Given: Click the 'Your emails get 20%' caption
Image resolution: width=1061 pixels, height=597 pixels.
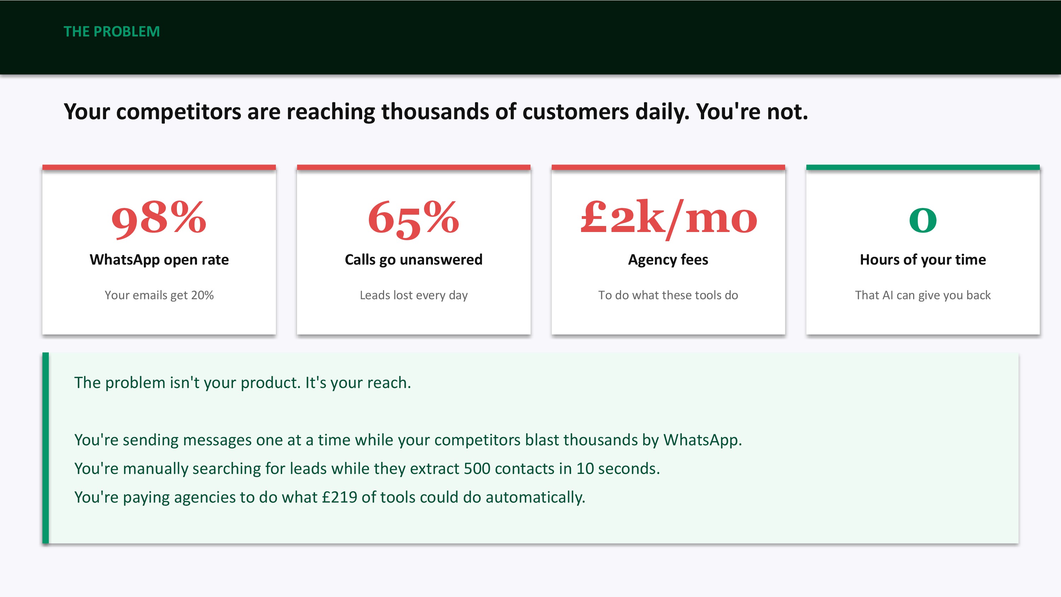Looking at the screenshot, I should click(159, 295).
